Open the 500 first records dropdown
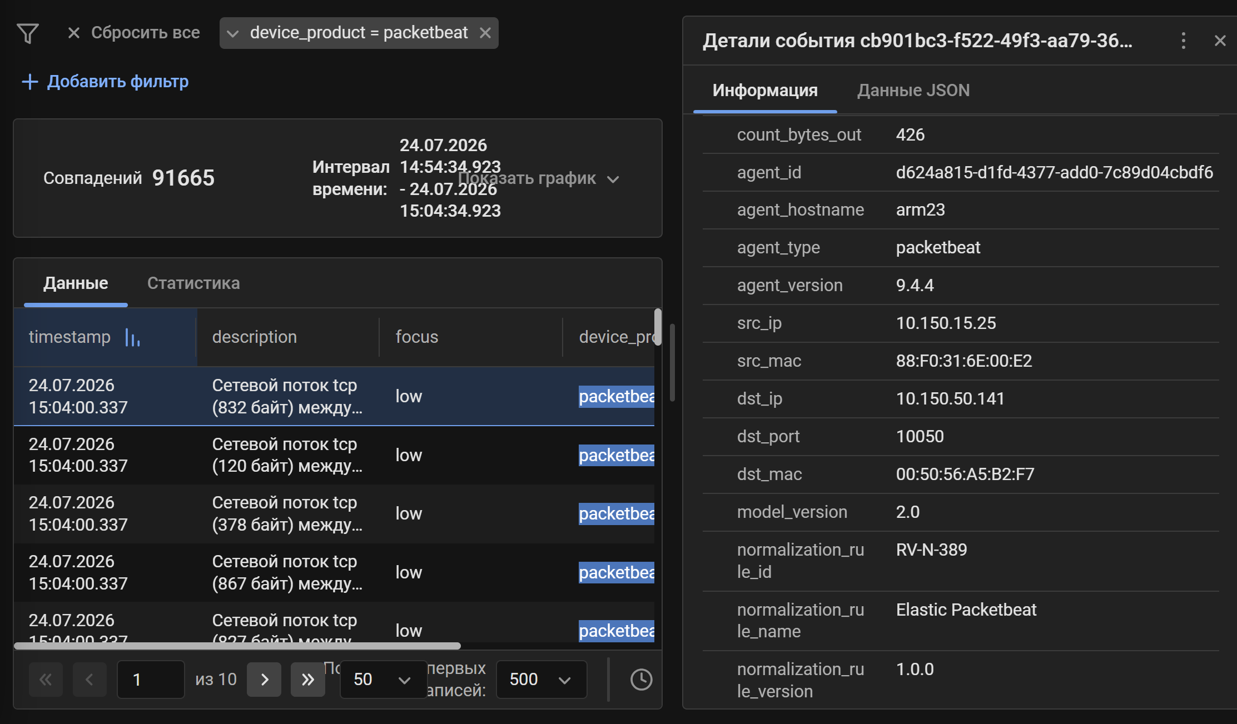Image resolution: width=1237 pixels, height=724 pixels. (x=542, y=680)
